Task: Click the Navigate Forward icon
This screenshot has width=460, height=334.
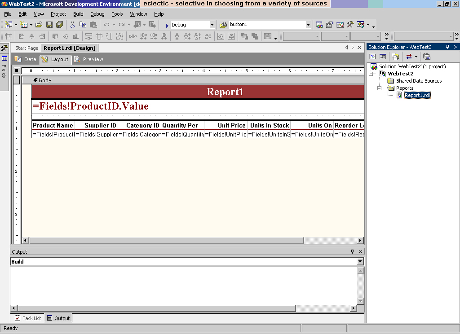Action: pyautogui.click(x=152, y=25)
